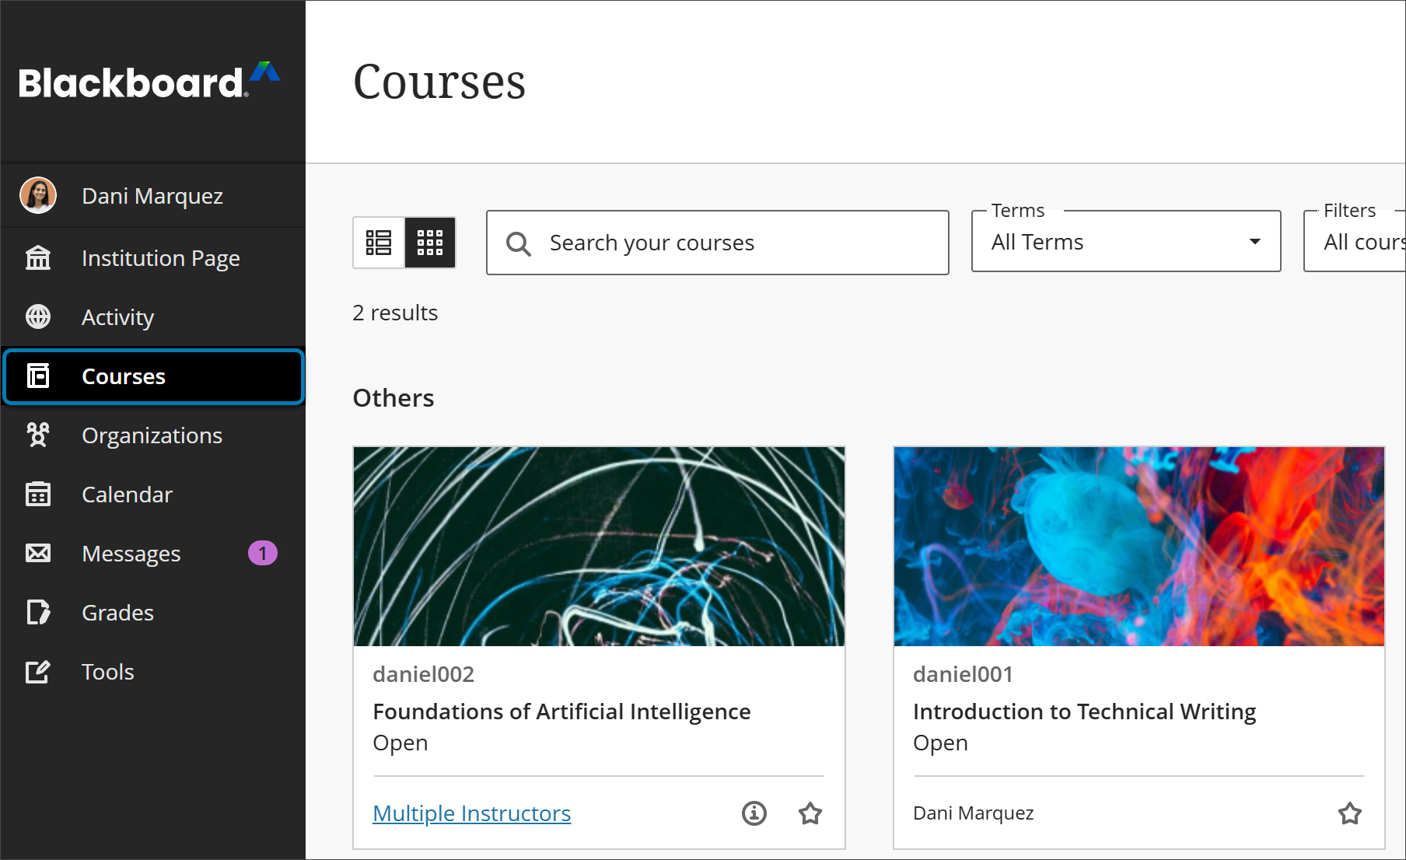Image resolution: width=1406 pixels, height=860 pixels.
Task: Click the Organizations icon in the sidebar
Action: point(38,435)
